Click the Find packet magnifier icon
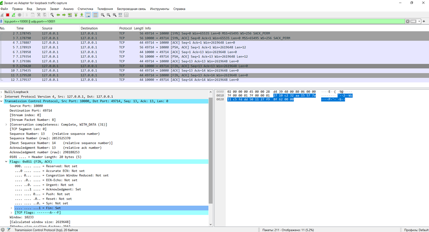This screenshot has width=429, height=232. [52, 15]
